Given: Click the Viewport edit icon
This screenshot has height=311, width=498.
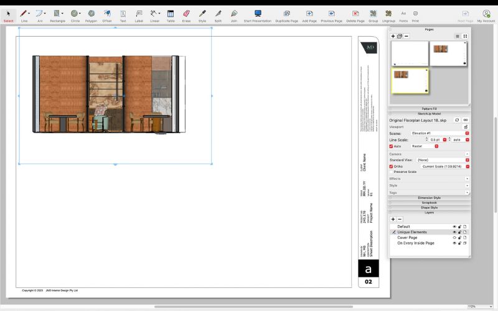Looking at the screenshot, I should click(466, 127).
